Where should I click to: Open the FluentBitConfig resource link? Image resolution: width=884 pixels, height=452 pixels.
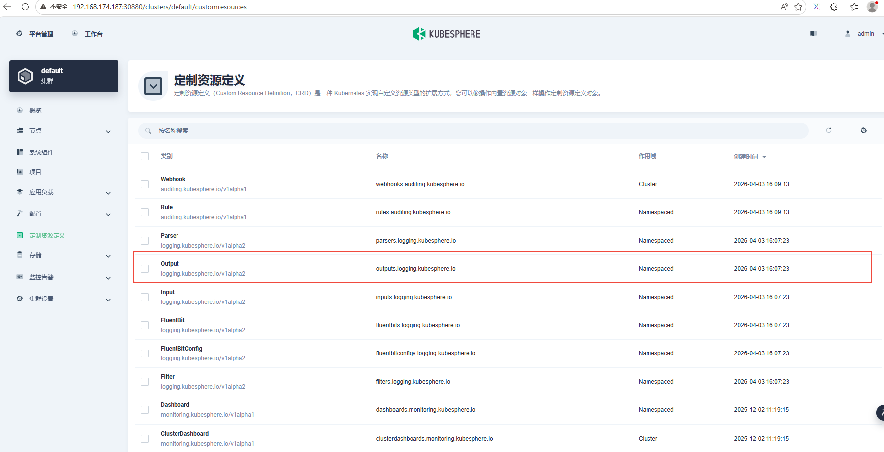click(181, 349)
